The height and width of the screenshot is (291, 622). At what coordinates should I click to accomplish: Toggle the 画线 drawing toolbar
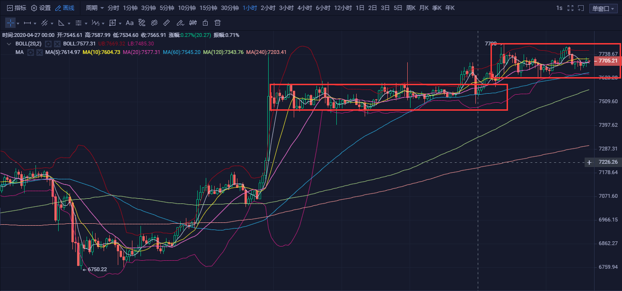(x=65, y=8)
